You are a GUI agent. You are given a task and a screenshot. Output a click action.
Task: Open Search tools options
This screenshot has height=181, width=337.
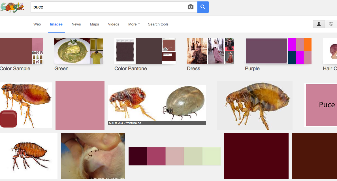(x=158, y=24)
